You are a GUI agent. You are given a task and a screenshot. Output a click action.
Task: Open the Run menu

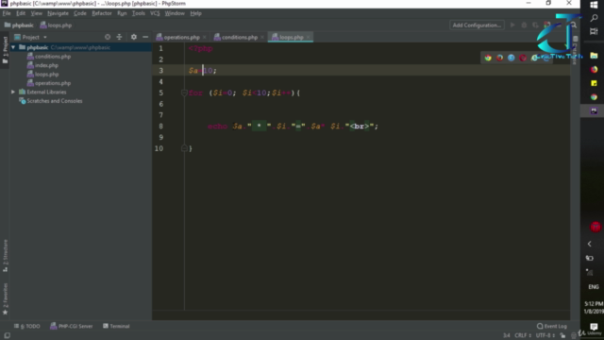click(x=122, y=13)
